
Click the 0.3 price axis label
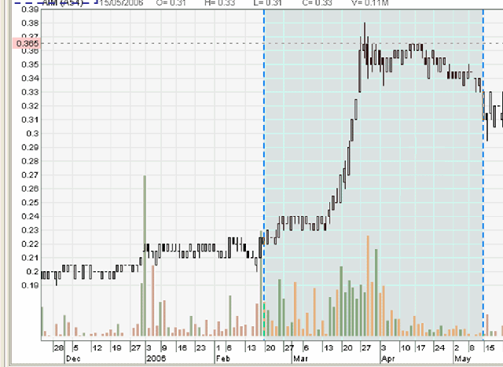click(x=32, y=134)
